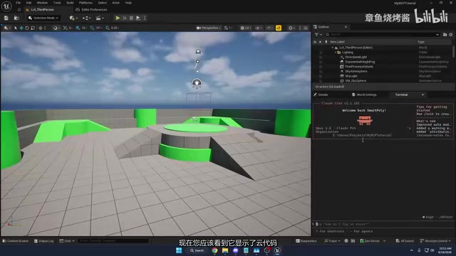
Task: Open the File menu
Action: pyautogui.click(x=18, y=3)
